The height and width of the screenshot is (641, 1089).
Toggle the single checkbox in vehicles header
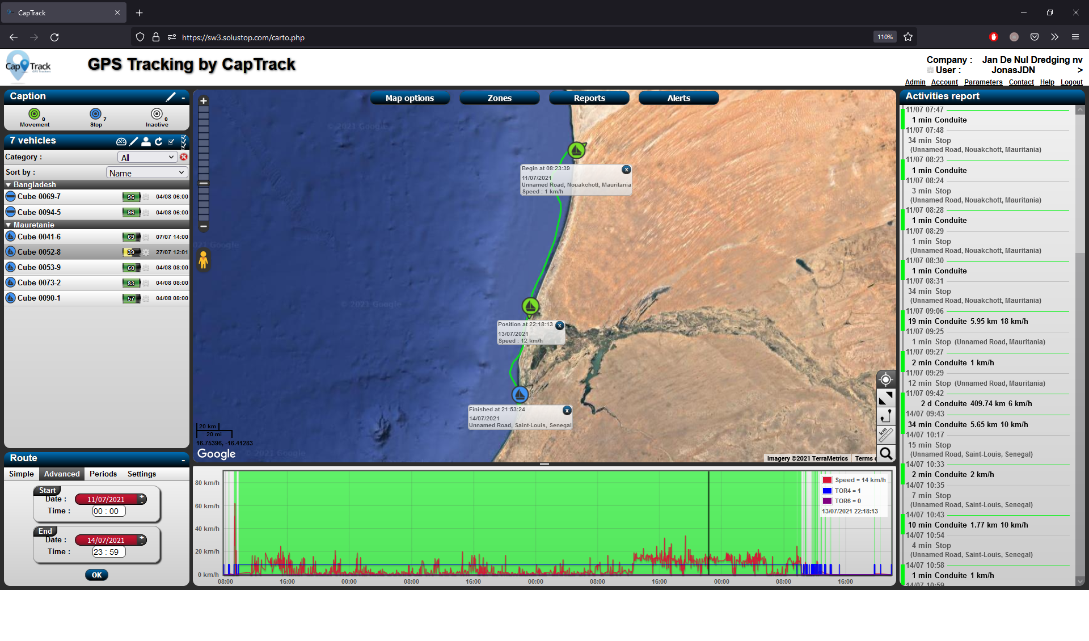(171, 141)
